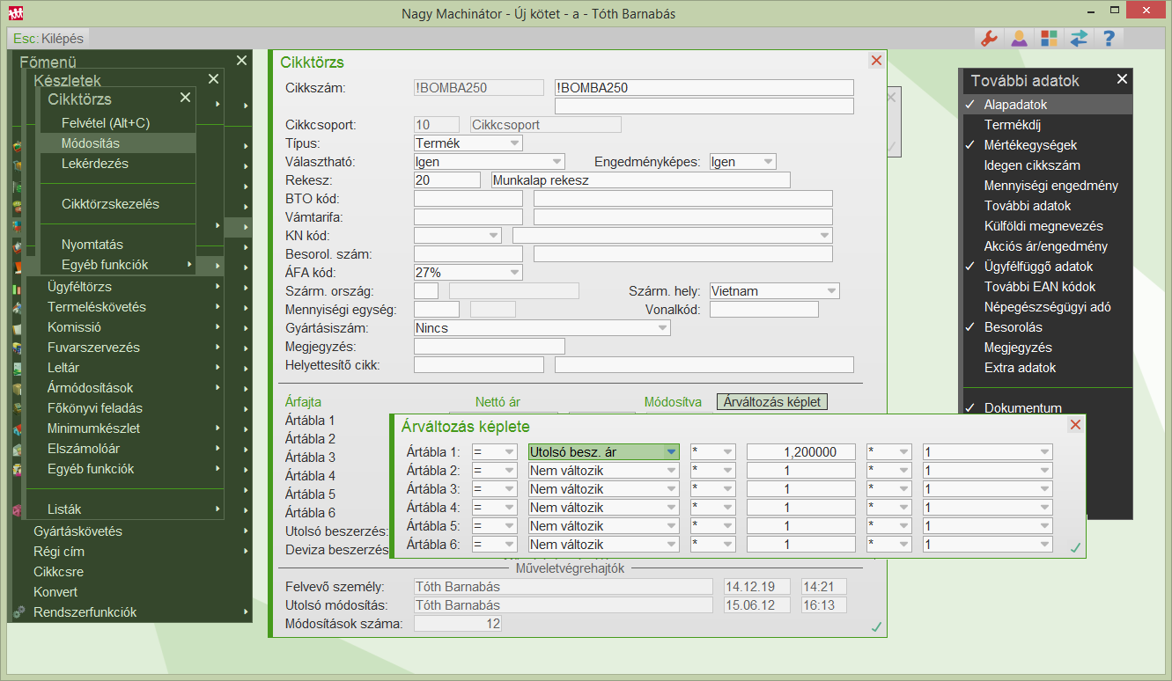Uncheck Mértékegységek in További adatok
Image resolution: width=1172 pixels, height=681 pixels.
click(1029, 145)
